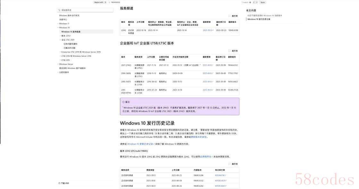Clear the find bar search text

tap(250, 2)
